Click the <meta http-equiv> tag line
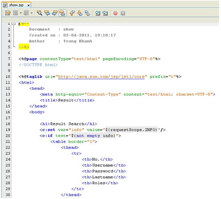 127,94
